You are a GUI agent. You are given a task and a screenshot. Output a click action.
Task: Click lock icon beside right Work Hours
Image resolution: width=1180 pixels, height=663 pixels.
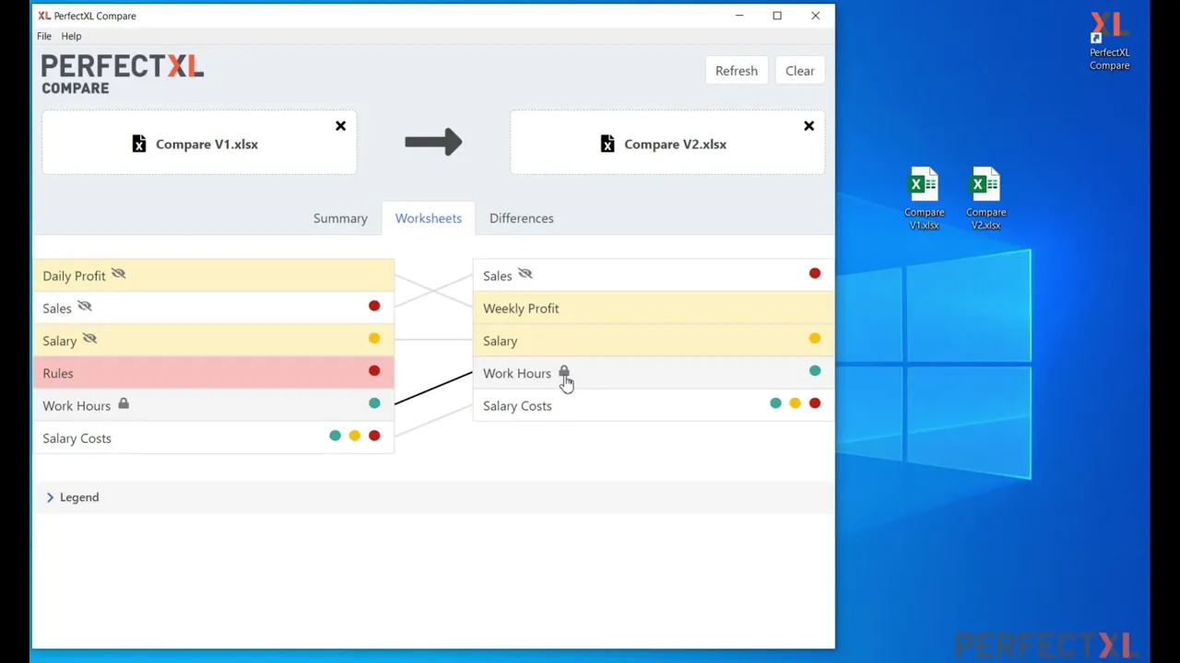pos(564,372)
